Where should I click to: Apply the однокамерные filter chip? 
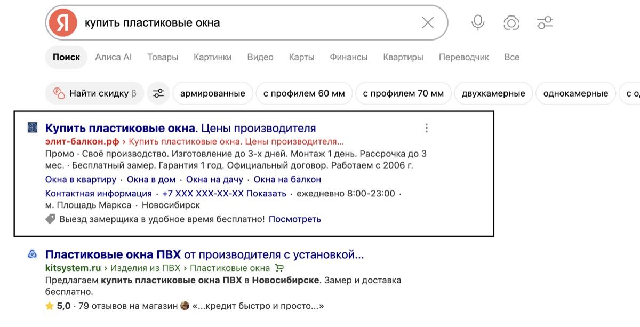click(575, 93)
